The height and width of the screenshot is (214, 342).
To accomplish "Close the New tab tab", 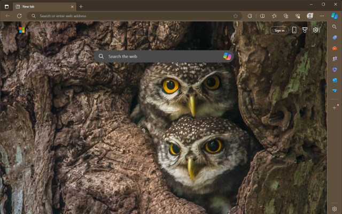I will [x=72, y=7].
